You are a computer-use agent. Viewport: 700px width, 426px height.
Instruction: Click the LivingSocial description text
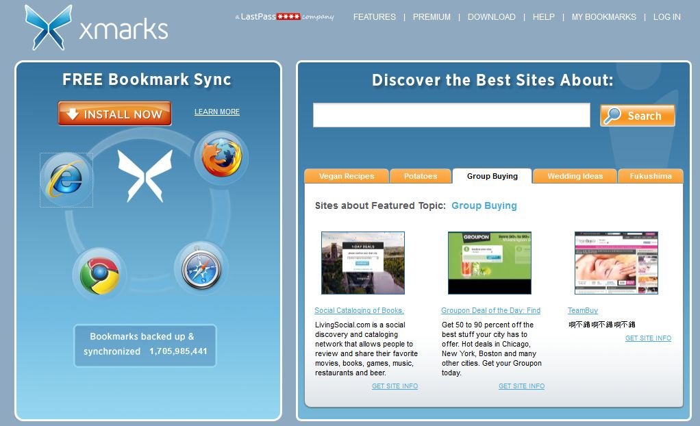(x=366, y=349)
